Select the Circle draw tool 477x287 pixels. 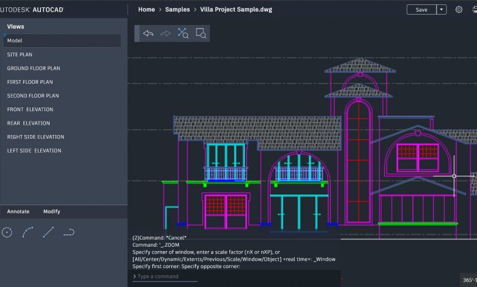7,232
